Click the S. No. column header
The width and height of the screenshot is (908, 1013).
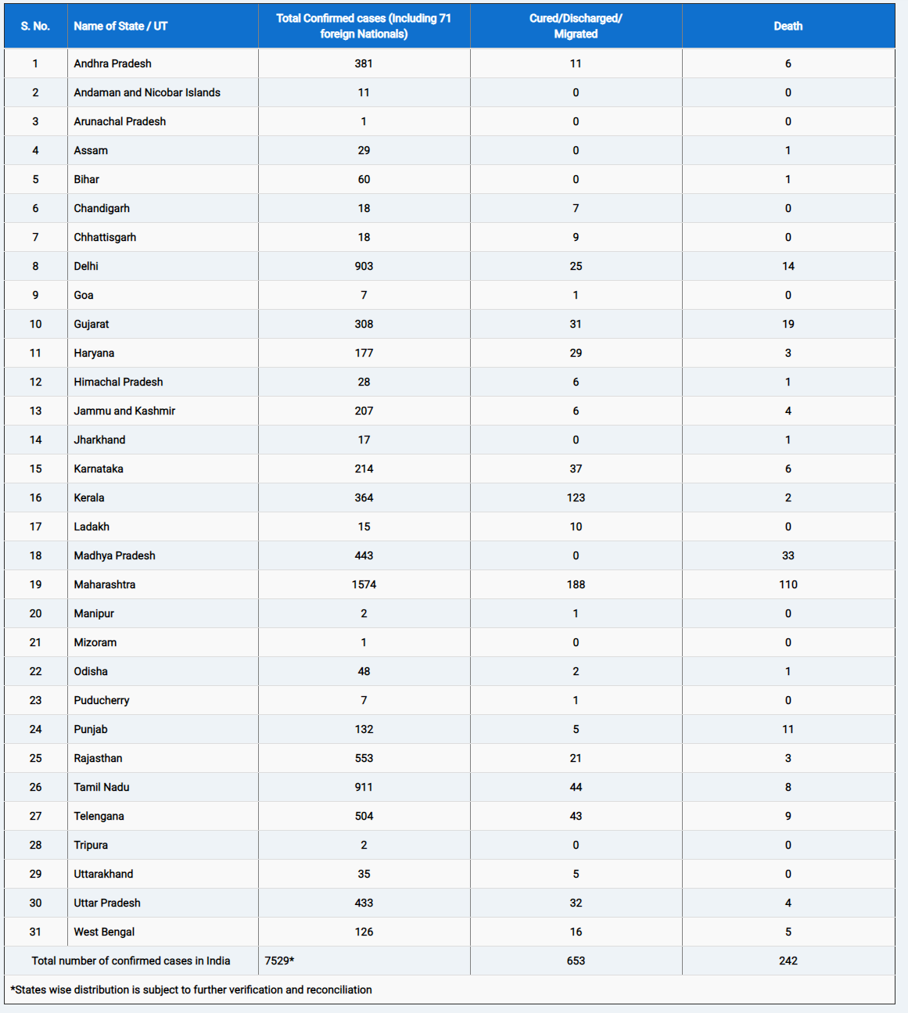pos(35,26)
